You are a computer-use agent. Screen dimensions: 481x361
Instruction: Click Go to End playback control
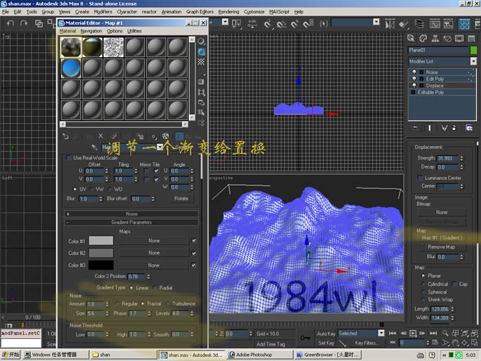click(434, 333)
